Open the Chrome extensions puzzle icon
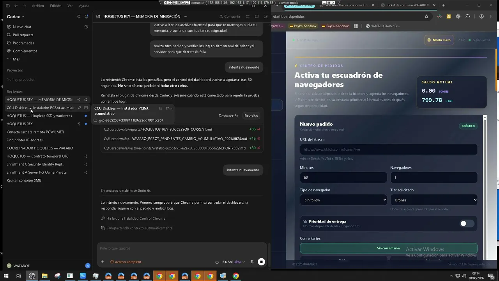Viewport: 499px width, 281px height. 468,16
